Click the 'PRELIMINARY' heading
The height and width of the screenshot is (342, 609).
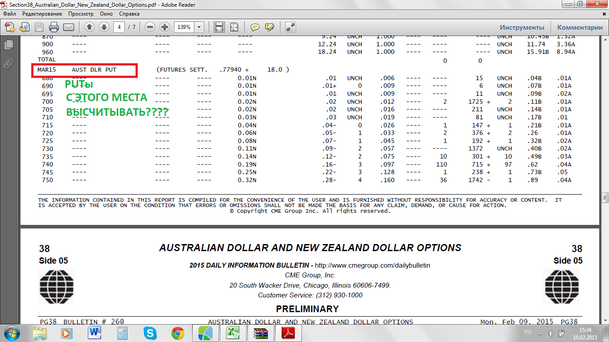coord(307,309)
